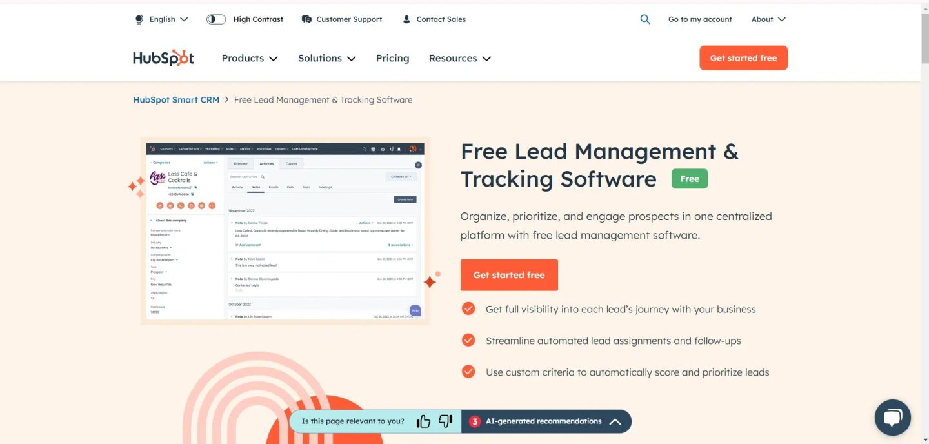Click the Lass Cafe & Cocktails logo
The width and height of the screenshot is (929, 444).
[x=157, y=179]
